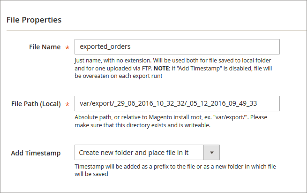Click the File Properties section heading
This screenshot has height=193, width=307.
pos(34,20)
